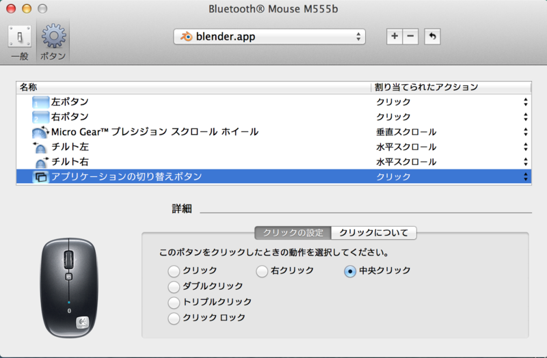Switch to the クリックの設定 tab

(293, 233)
